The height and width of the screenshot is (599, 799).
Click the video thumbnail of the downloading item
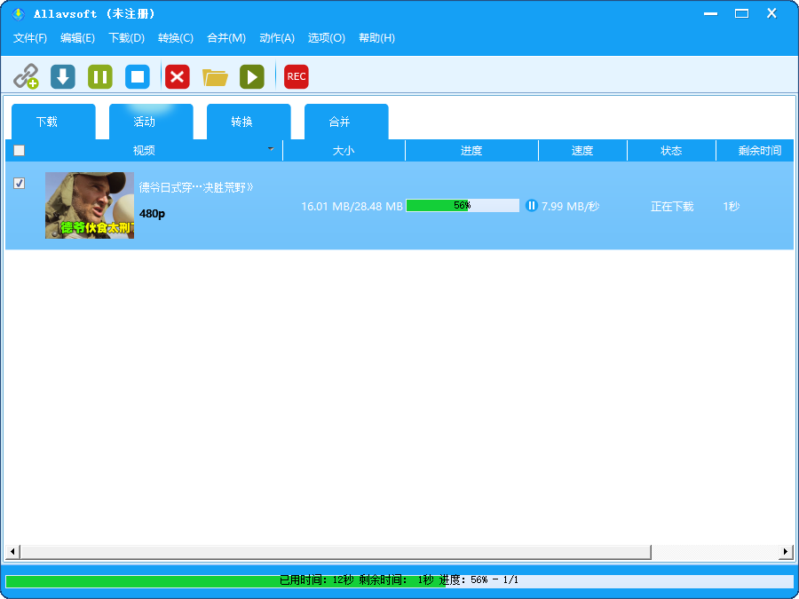tap(89, 205)
